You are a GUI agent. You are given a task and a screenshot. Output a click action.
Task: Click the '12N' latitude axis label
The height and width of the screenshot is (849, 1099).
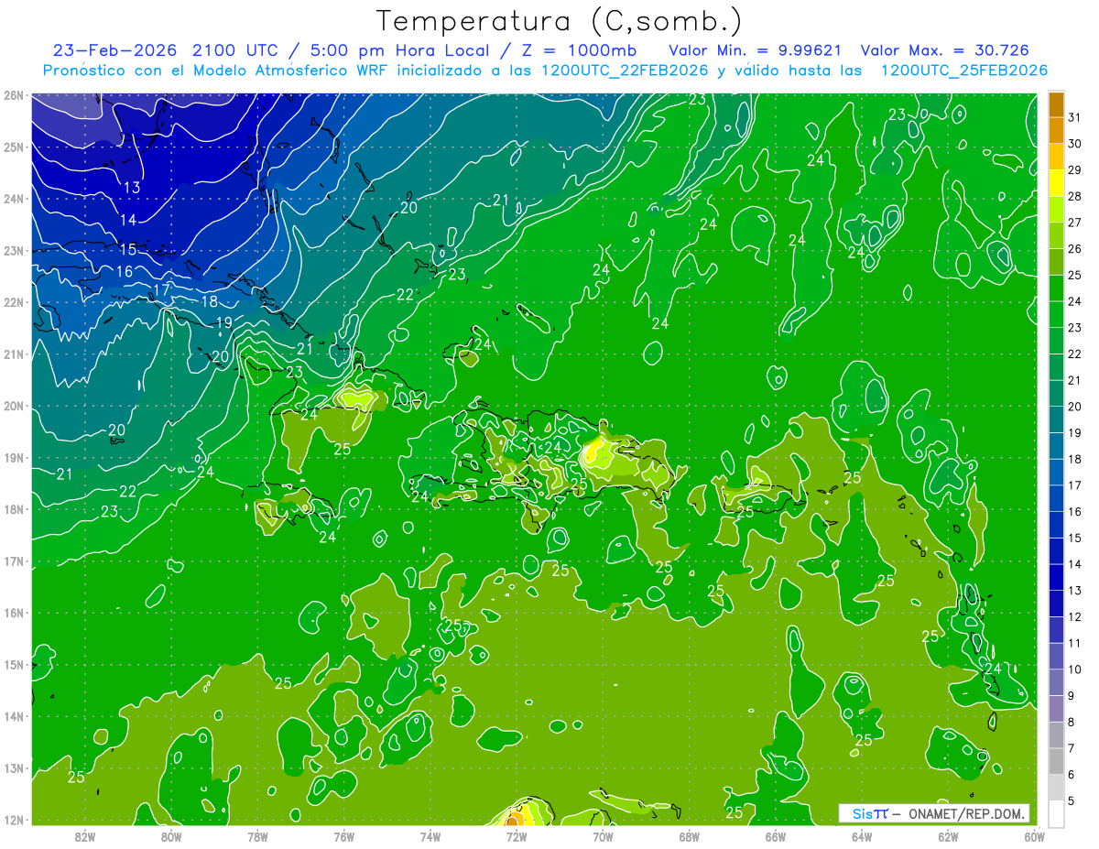click(13, 820)
